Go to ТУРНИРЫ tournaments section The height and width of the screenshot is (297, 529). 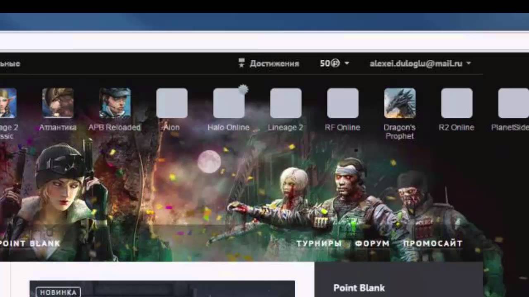click(319, 243)
